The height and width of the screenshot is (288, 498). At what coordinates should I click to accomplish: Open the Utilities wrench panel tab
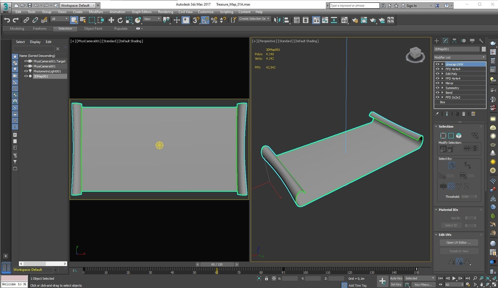(x=481, y=41)
